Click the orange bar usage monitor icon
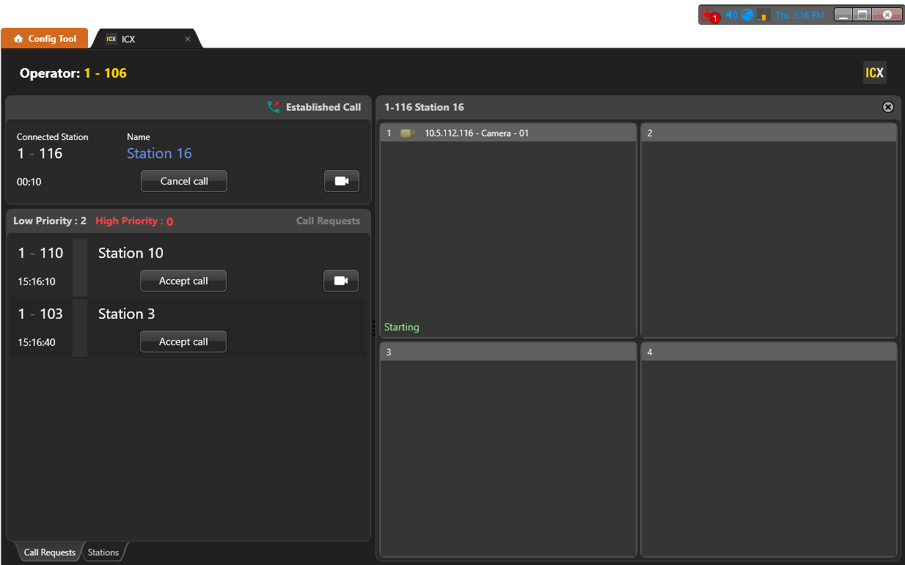The height and width of the screenshot is (565, 905). [763, 15]
